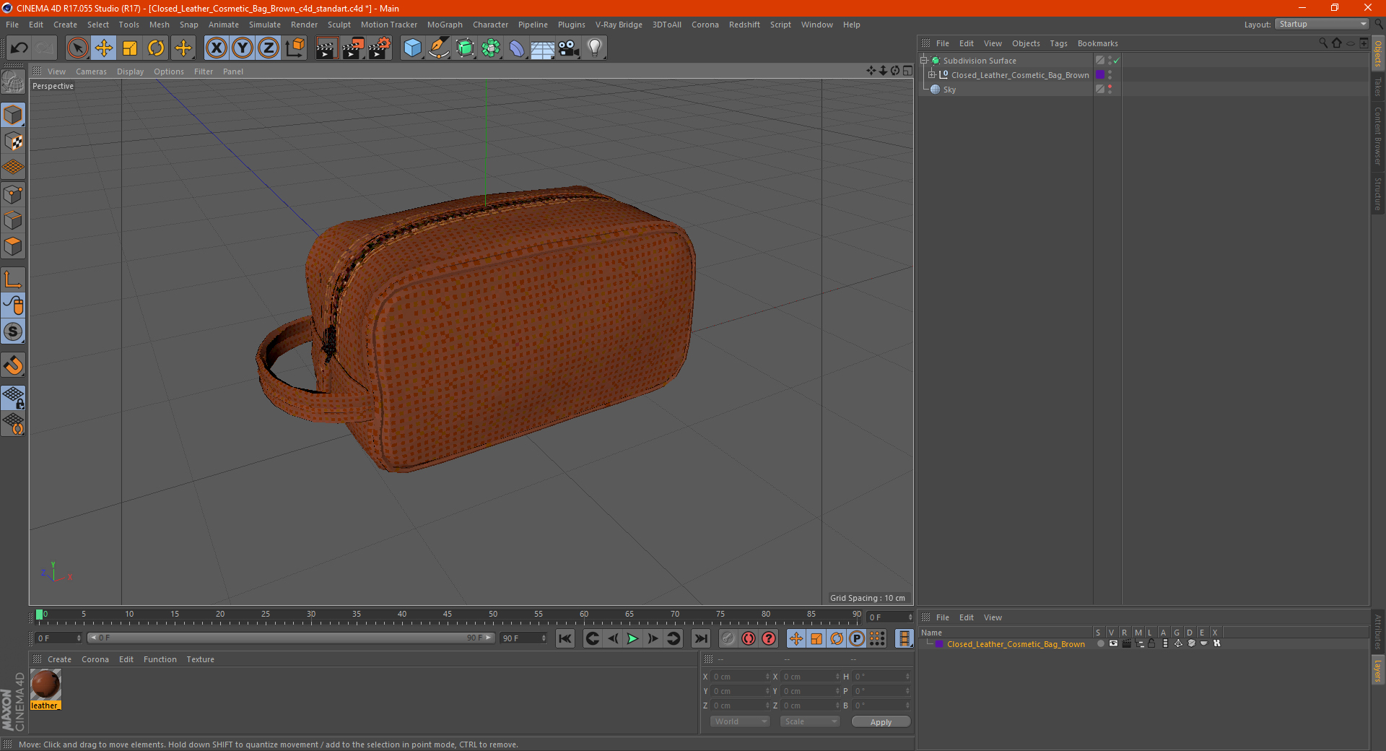
Task: Toggle Subdivision Surface enable checkmark
Action: coord(1116,61)
